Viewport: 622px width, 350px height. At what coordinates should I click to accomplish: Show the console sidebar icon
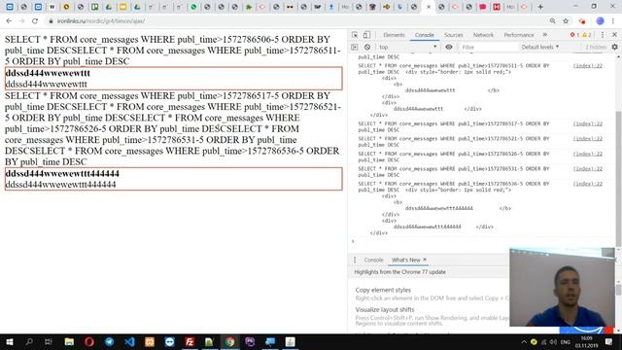354,47
